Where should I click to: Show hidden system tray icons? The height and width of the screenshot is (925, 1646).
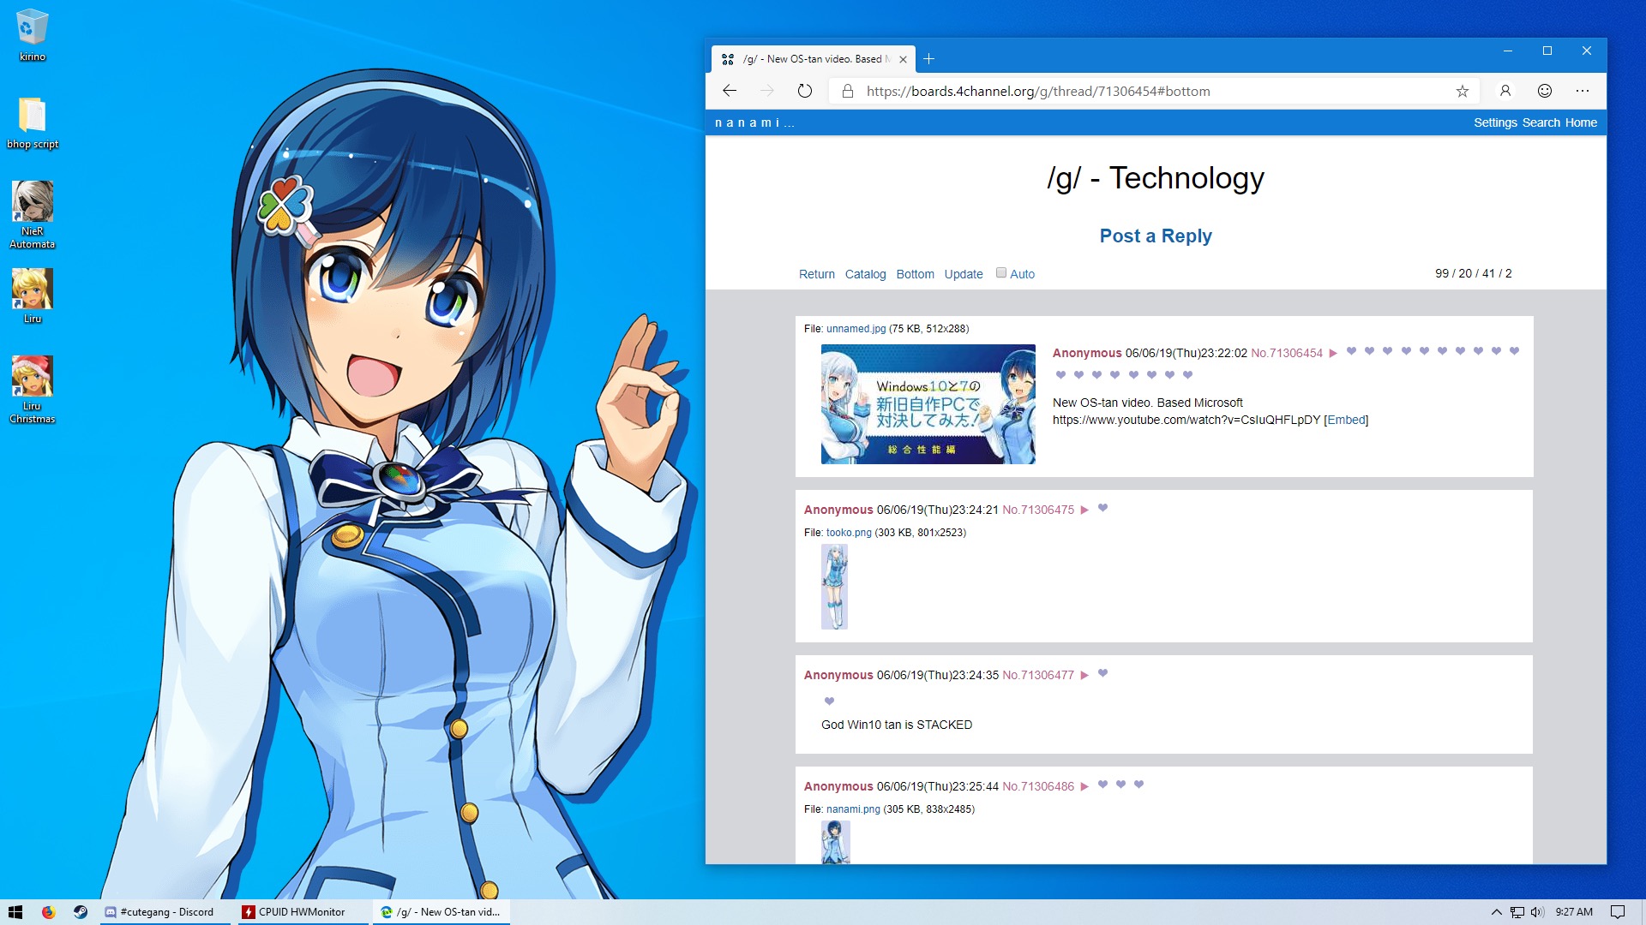(x=1496, y=912)
